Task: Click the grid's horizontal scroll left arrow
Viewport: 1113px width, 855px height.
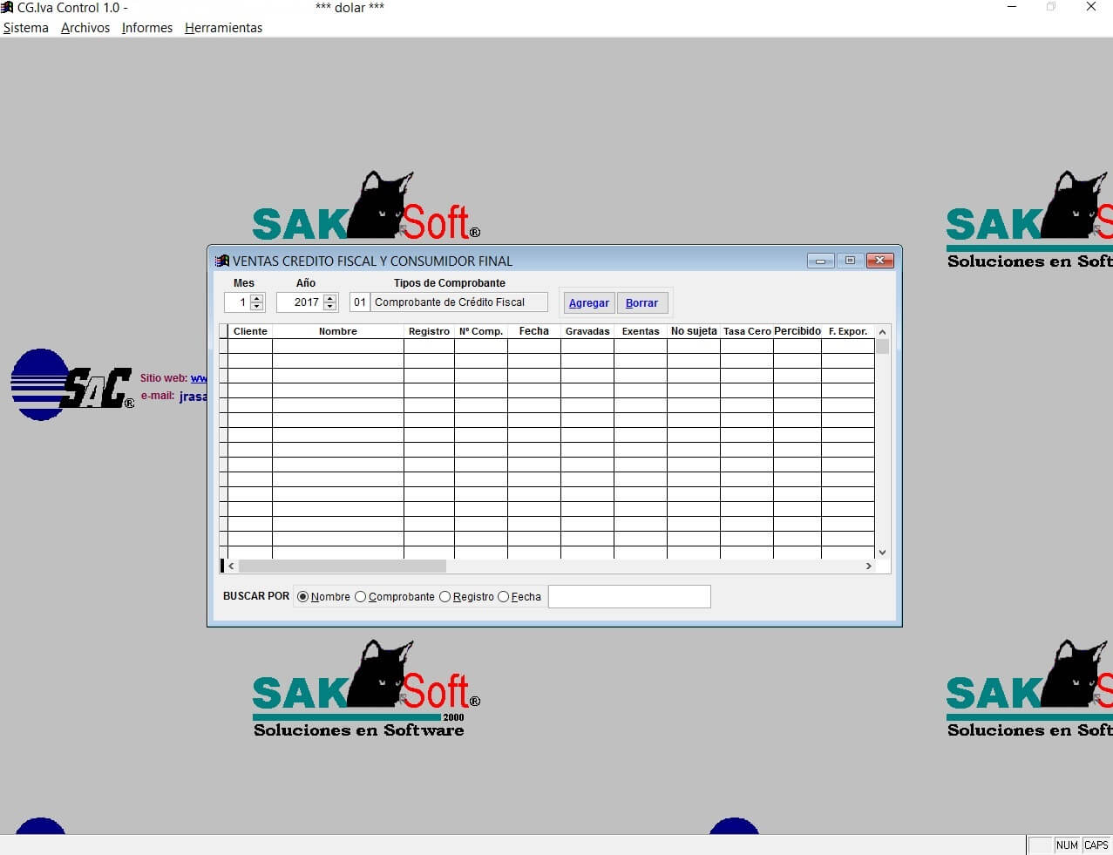Action: (x=231, y=567)
